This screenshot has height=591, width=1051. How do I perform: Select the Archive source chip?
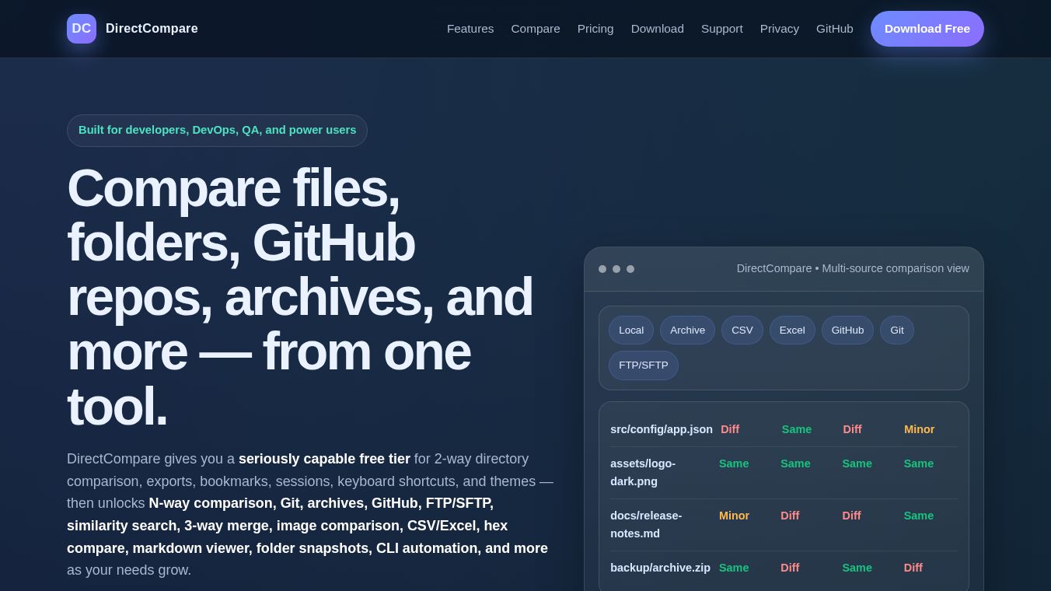(688, 330)
